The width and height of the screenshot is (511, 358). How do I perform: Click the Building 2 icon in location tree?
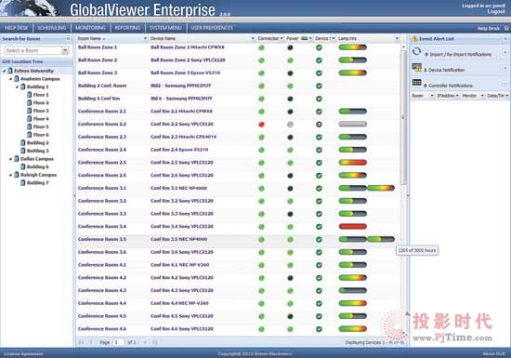pyautogui.click(x=23, y=143)
